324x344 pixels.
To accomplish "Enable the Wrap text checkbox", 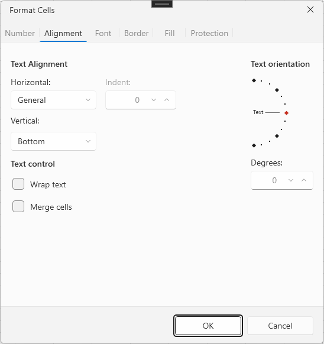I will [x=18, y=184].
